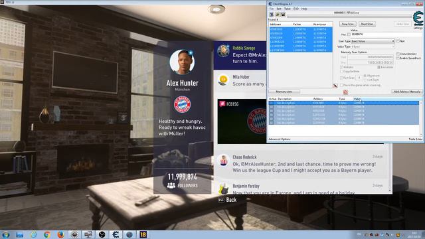Select the Alignment radio button
Screen dimensions: 425x239
365,76
